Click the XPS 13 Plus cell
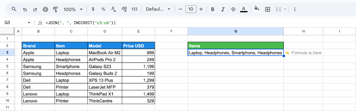Image resolution: width=356 pixels, height=111 pixels. 105,80
